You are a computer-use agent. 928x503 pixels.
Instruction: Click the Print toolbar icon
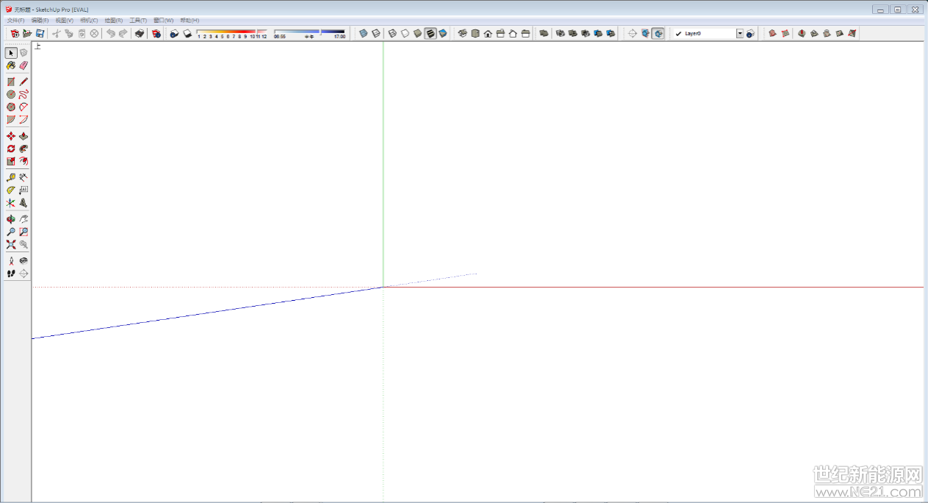point(140,33)
